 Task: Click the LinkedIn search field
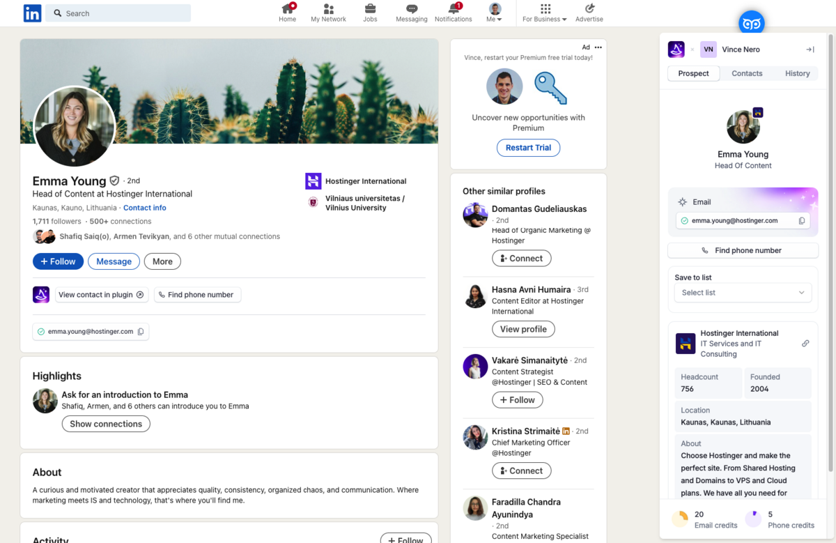point(118,13)
